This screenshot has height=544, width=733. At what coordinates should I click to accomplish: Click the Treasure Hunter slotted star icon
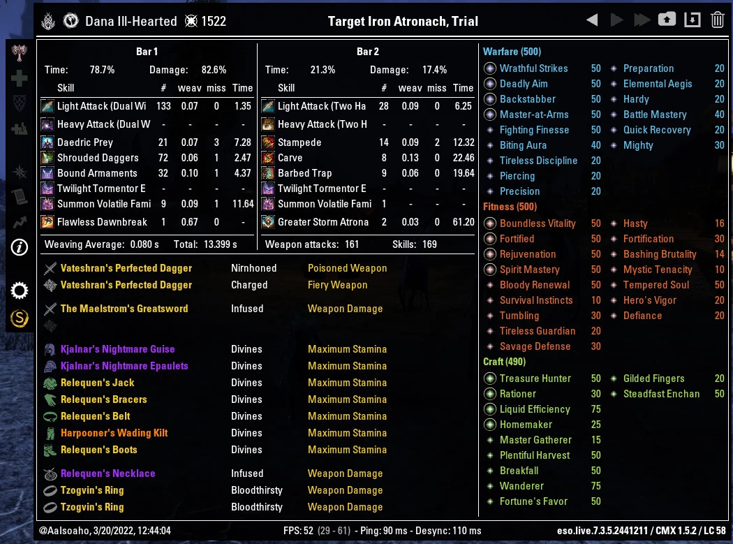[490, 378]
